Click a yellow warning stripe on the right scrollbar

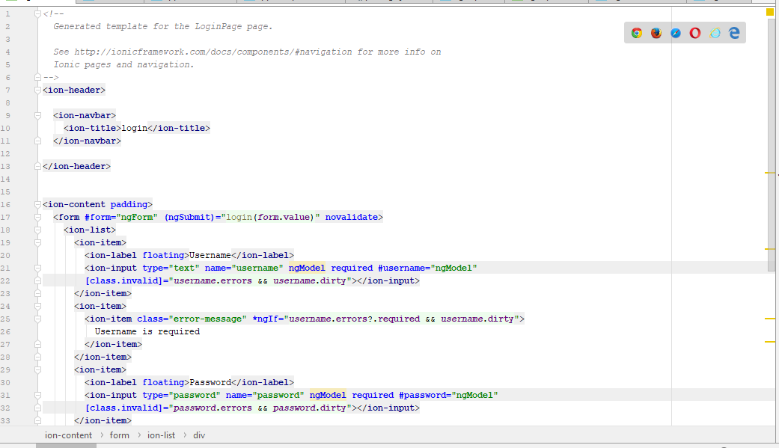tap(770, 174)
